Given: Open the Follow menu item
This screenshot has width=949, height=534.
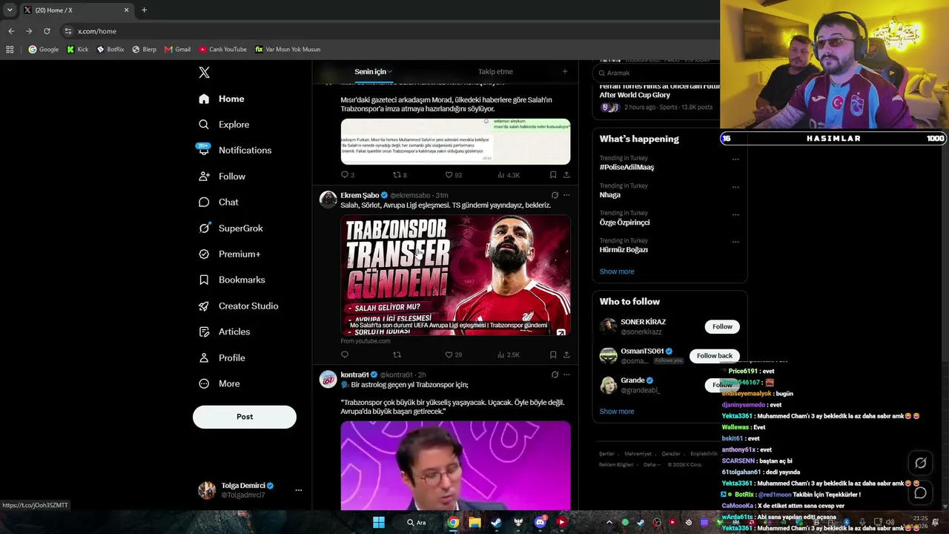Looking at the screenshot, I should 222,177.
